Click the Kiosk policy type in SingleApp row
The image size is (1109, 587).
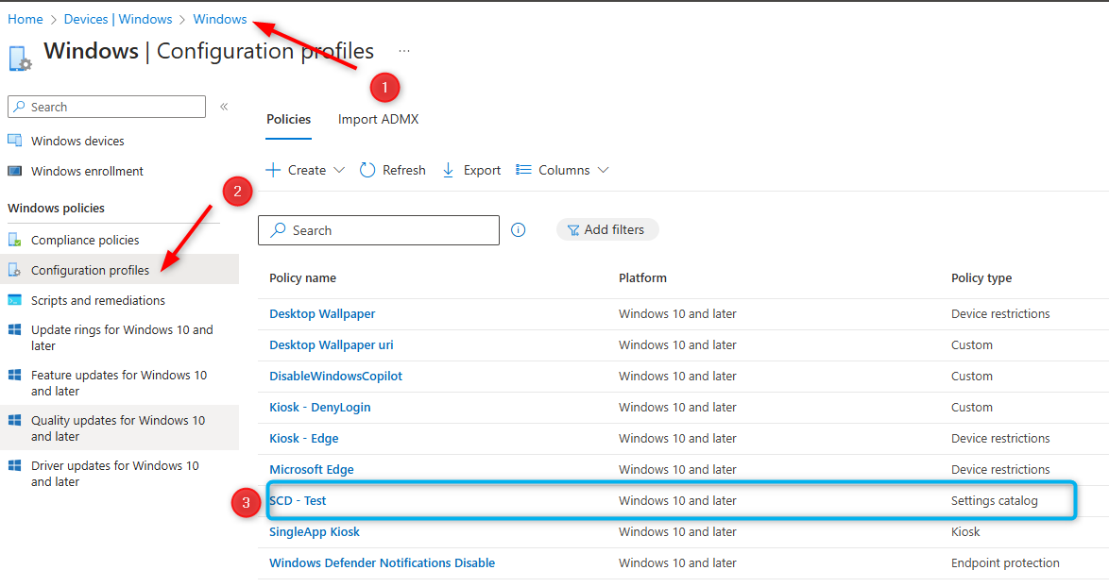click(x=965, y=531)
